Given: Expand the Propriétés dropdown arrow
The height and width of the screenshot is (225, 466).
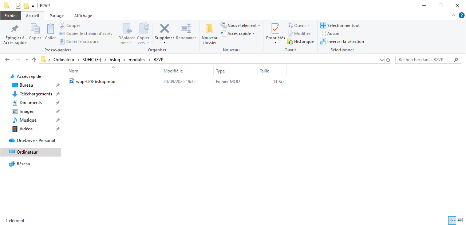Looking at the screenshot, I should click(275, 43).
